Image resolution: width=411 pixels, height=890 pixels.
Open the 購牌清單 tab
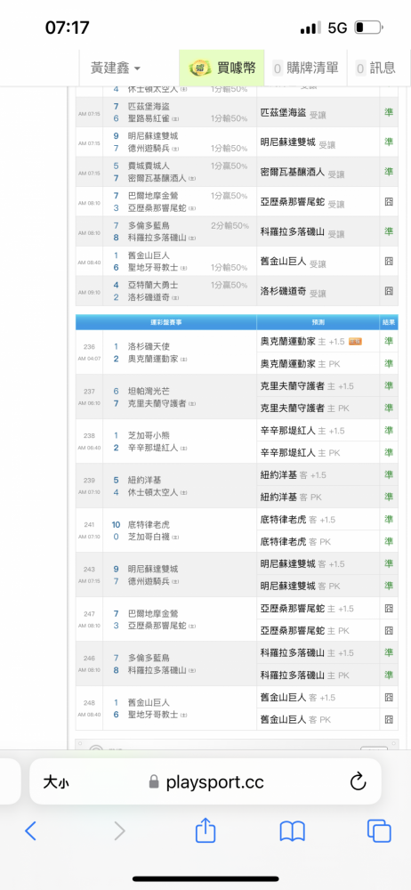point(305,69)
